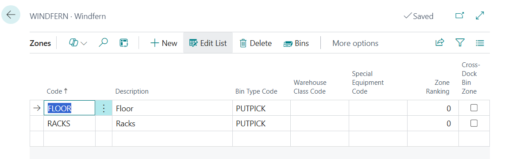Screen dimensions: 512x159
Task: Go back using the arrow icon
Action: click(11, 15)
